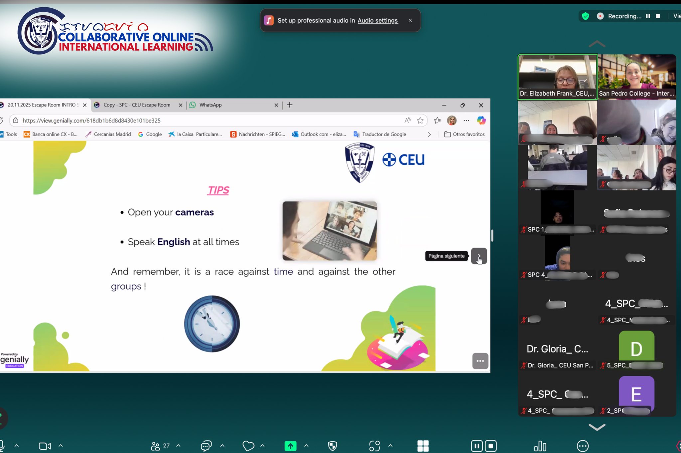This screenshot has width=681, height=453.
Task: Open the polls bar chart icon
Action: coord(540,446)
